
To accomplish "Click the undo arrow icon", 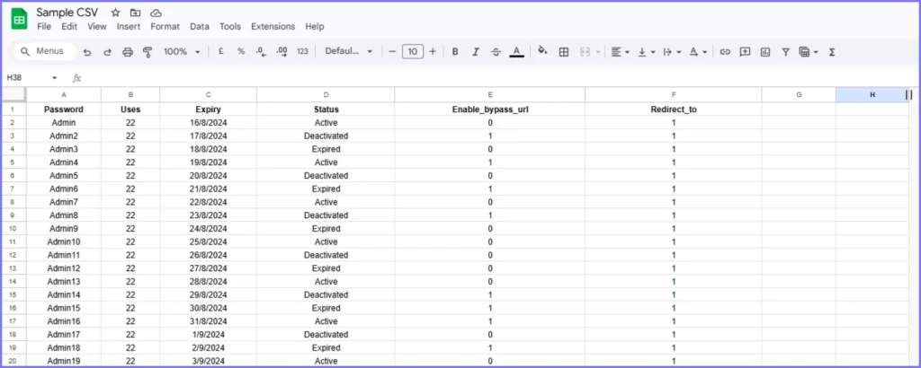I will pos(87,52).
